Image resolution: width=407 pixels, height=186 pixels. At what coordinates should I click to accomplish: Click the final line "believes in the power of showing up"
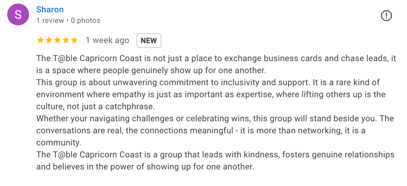tap(145, 166)
